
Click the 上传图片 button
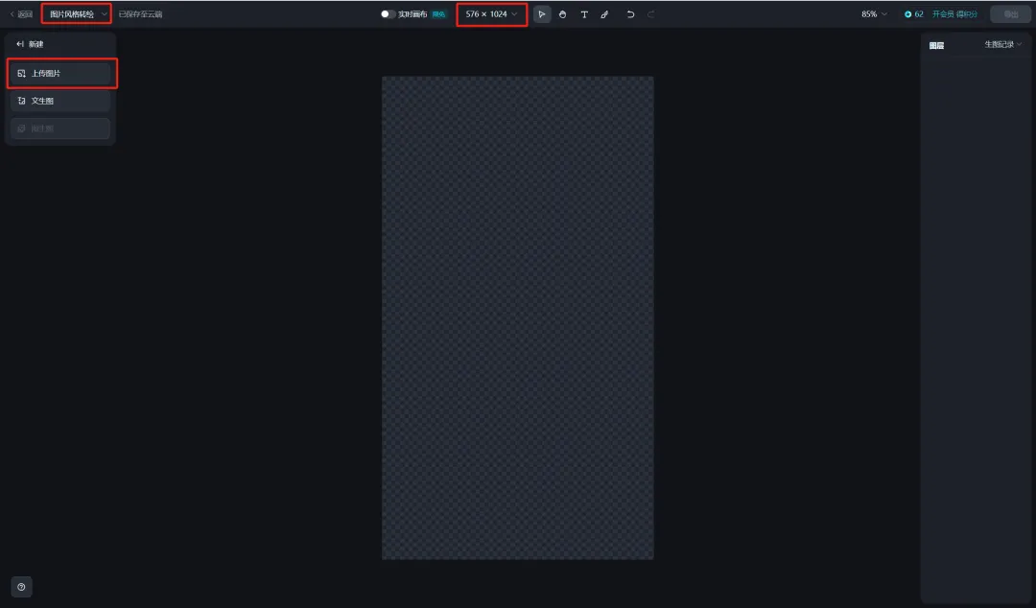(x=60, y=73)
